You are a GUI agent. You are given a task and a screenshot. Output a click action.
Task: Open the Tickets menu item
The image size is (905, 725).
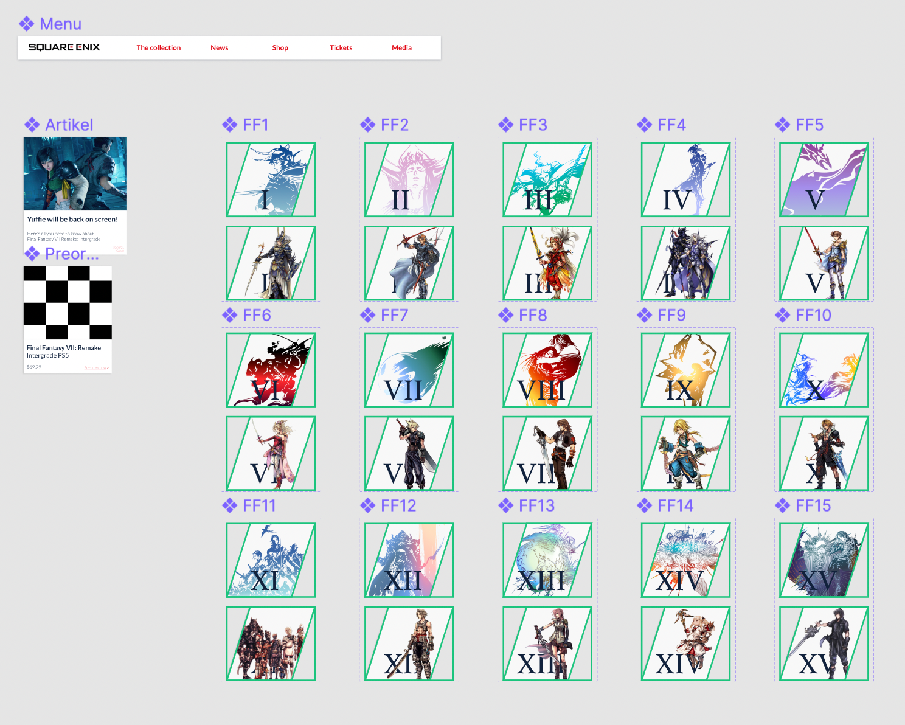click(x=341, y=47)
